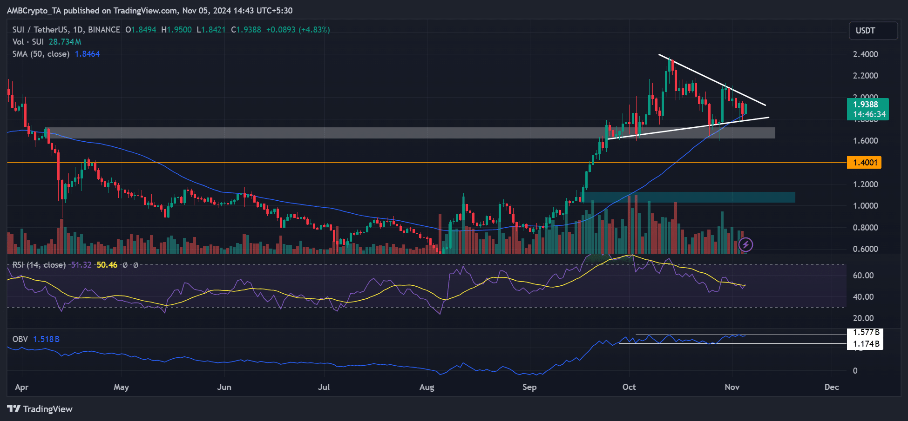The width and height of the screenshot is (908, 421).
Task: Click the Dec label on time axis
Action: click(x=832, y=387)
